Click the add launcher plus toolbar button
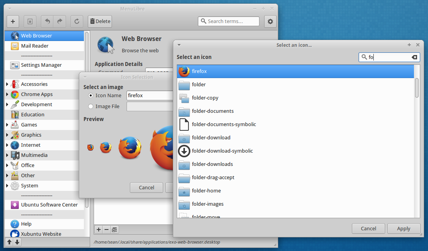Viewport: 428px width, 251px height. click(13, 21)
